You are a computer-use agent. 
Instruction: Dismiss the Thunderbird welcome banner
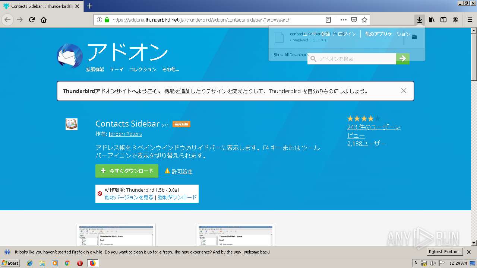coord(404,91)
